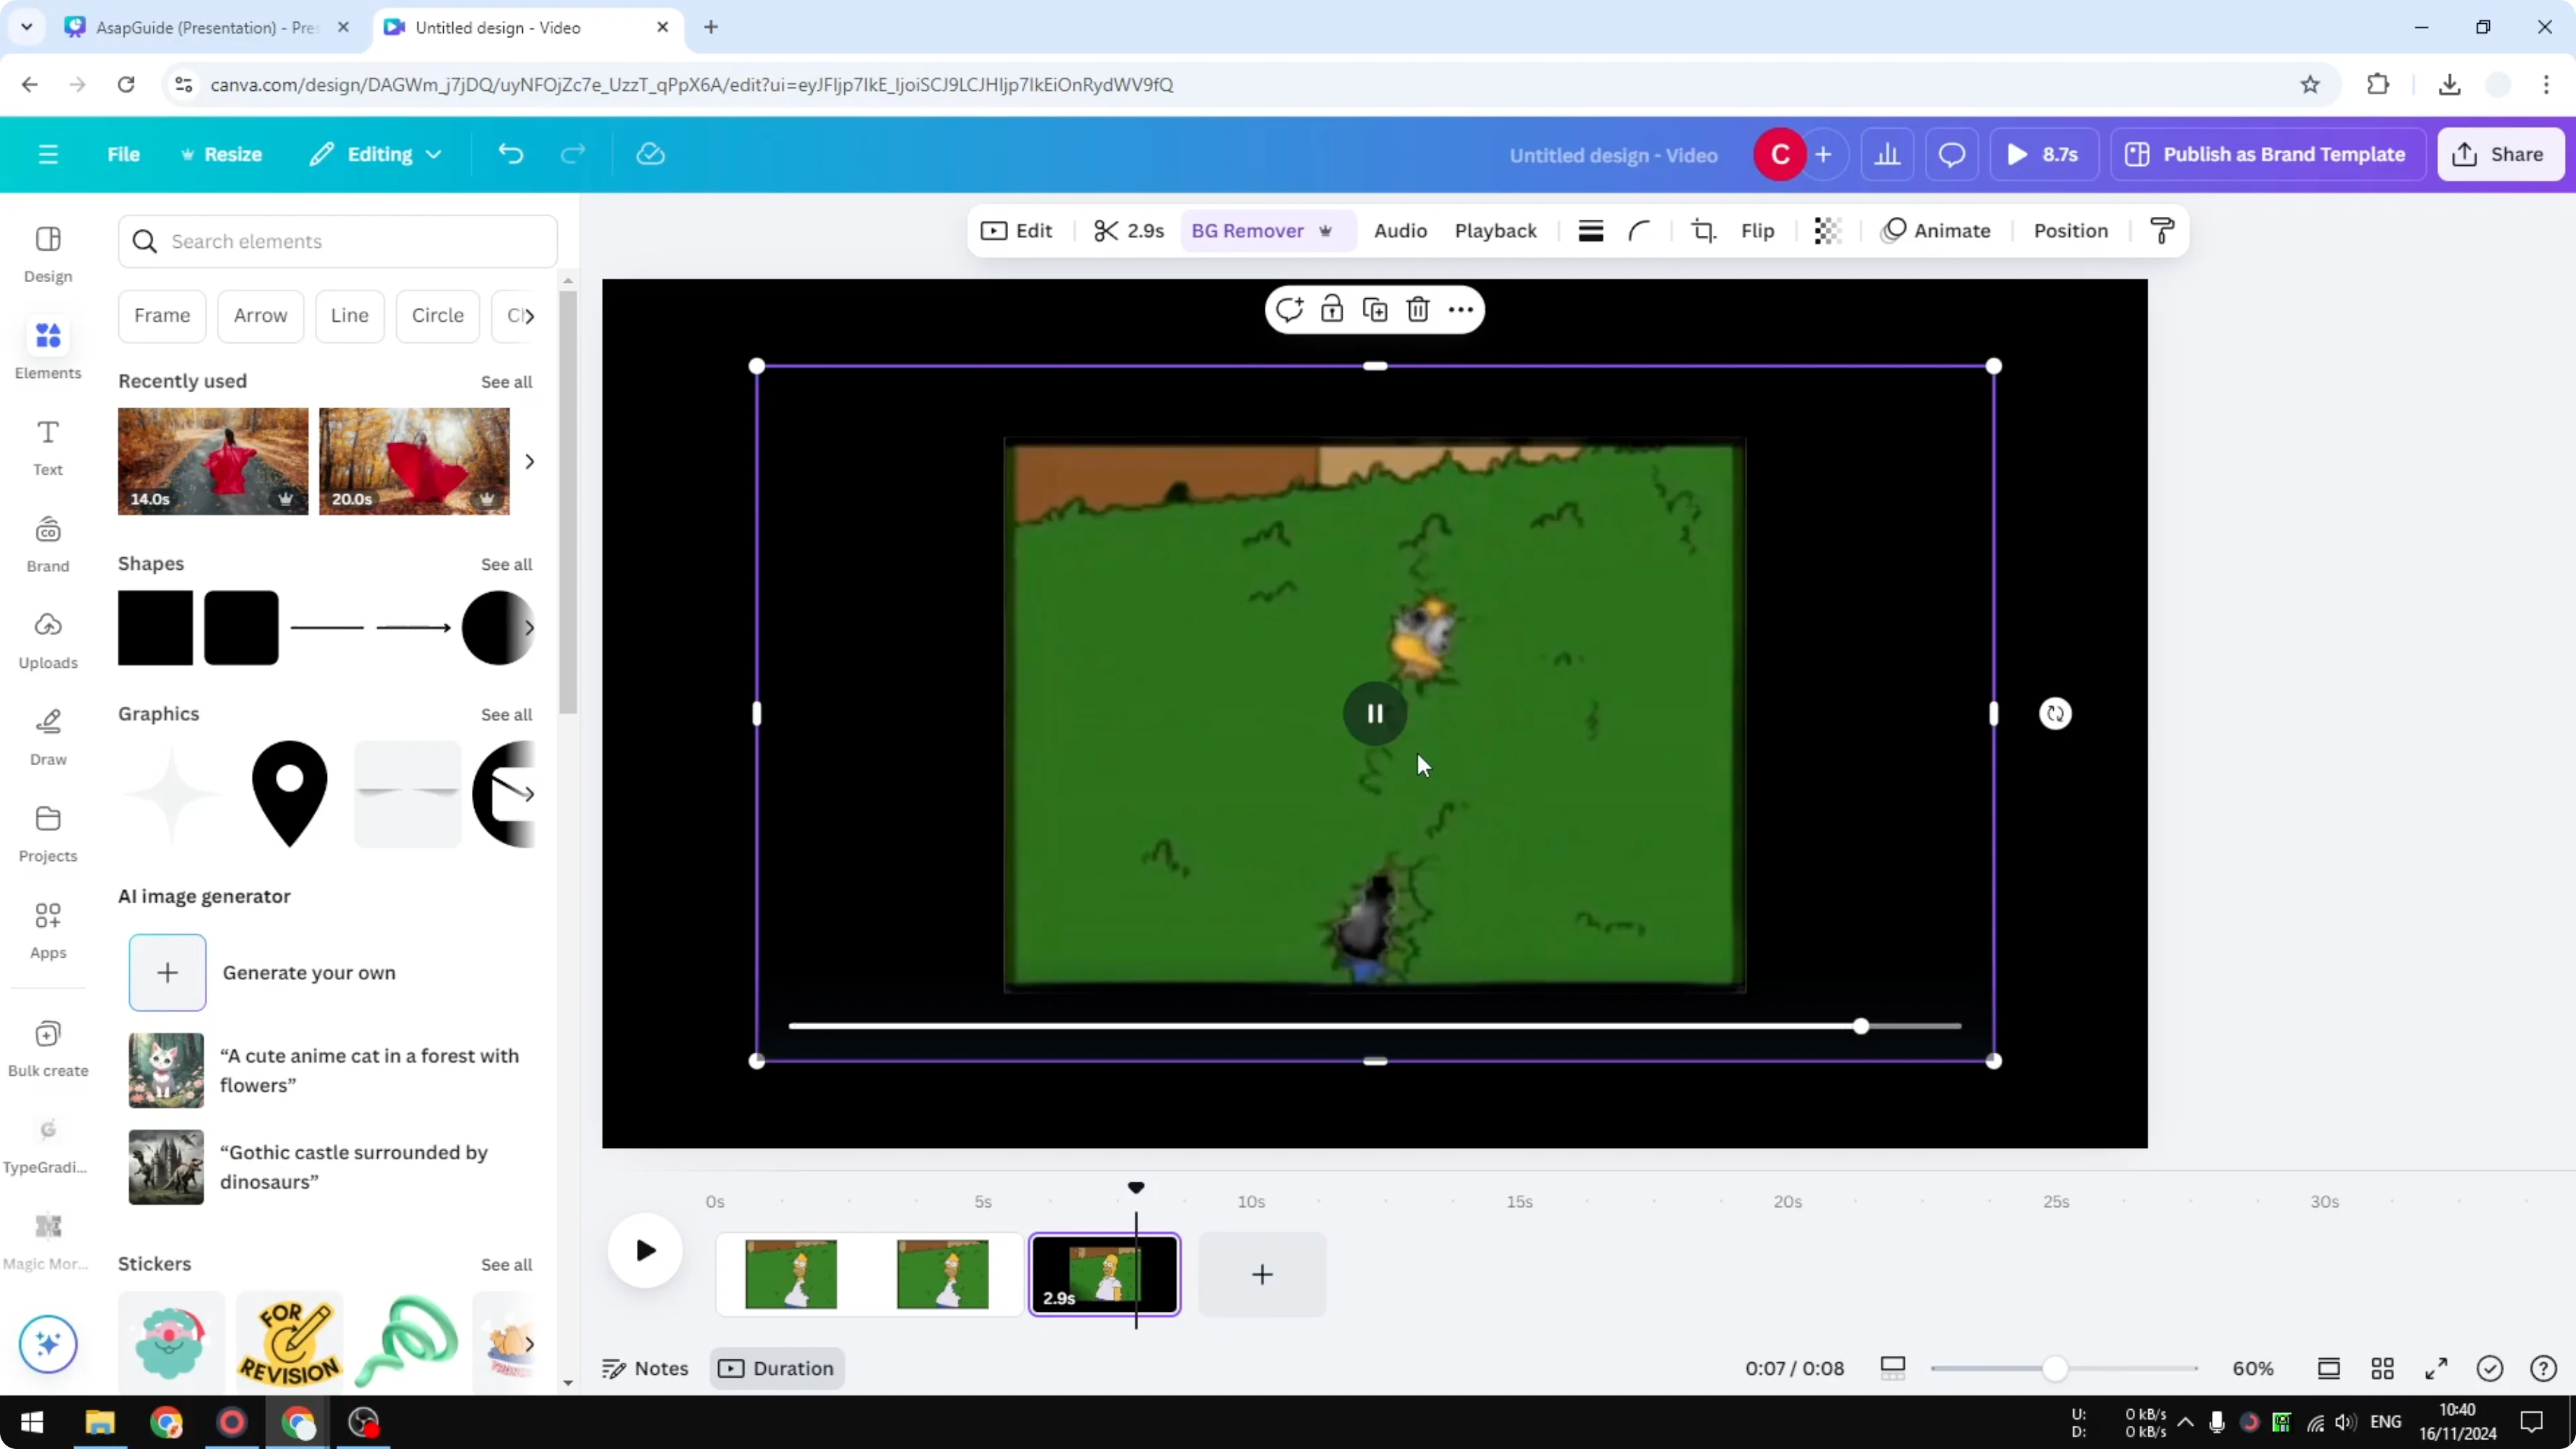Duplicate the selected video element
This screenshot has height=1449, width=2576.
click(1375, 310)
